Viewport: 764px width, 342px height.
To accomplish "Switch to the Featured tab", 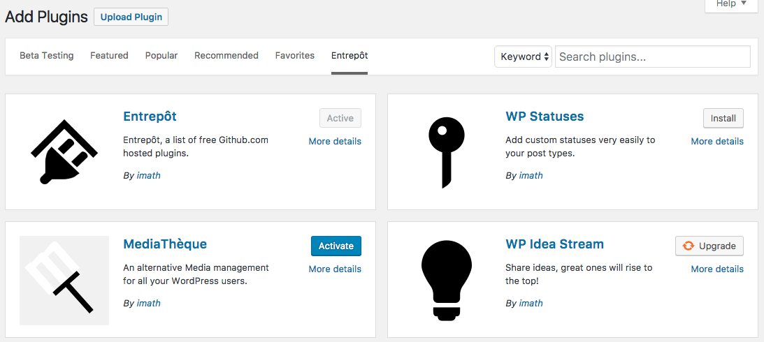I will pos(109,55).
